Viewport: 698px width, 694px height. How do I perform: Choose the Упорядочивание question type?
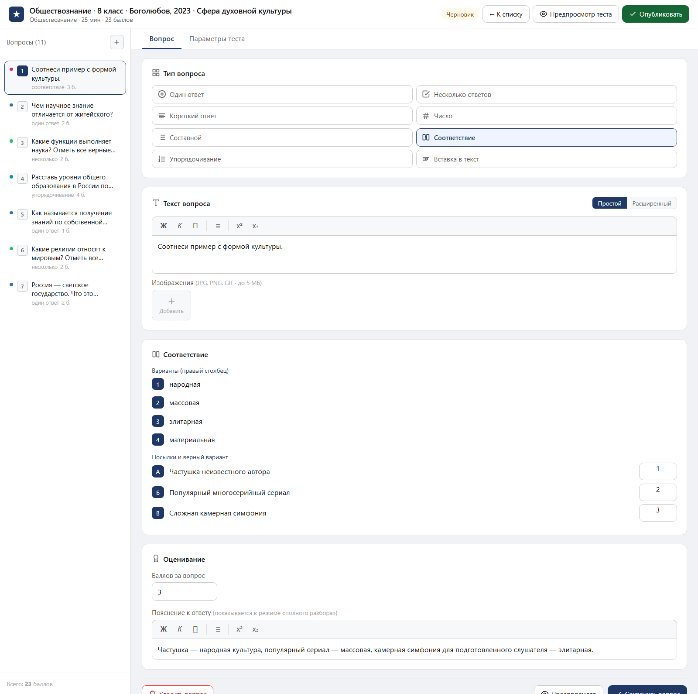tap(282, 159)
